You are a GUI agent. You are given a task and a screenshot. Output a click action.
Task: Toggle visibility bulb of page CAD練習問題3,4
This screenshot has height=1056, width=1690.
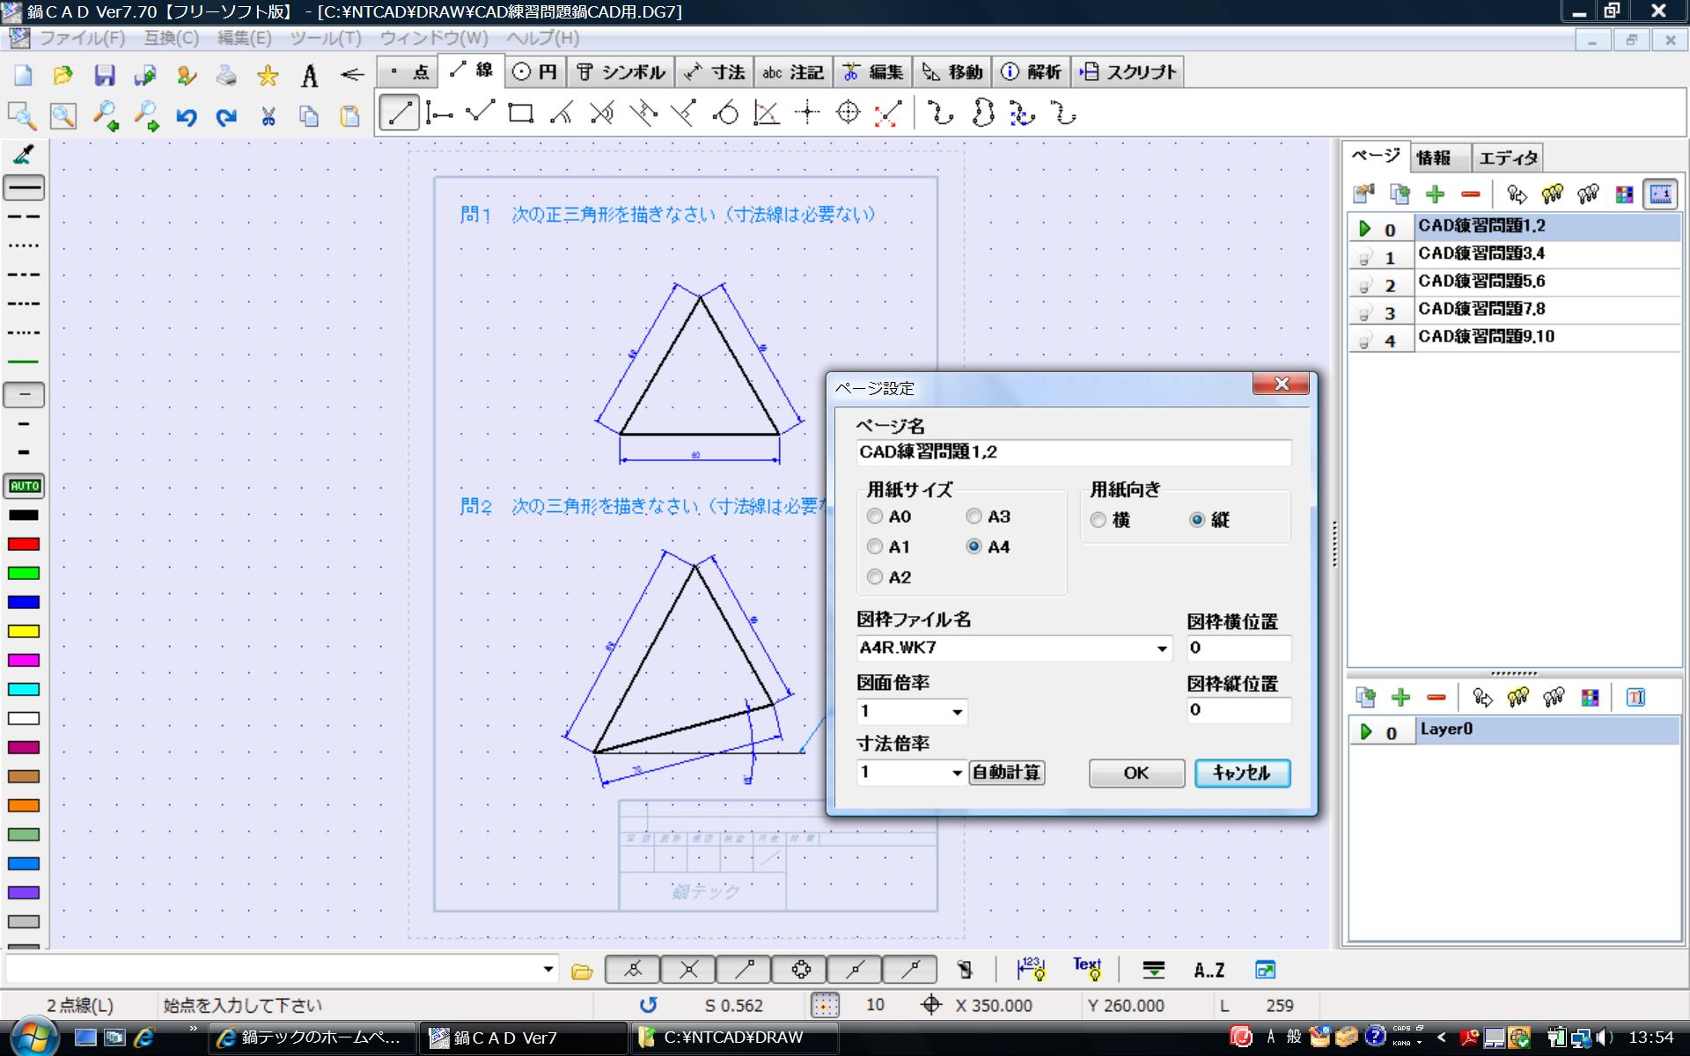pyautogui.click(x=1363, y=258)
